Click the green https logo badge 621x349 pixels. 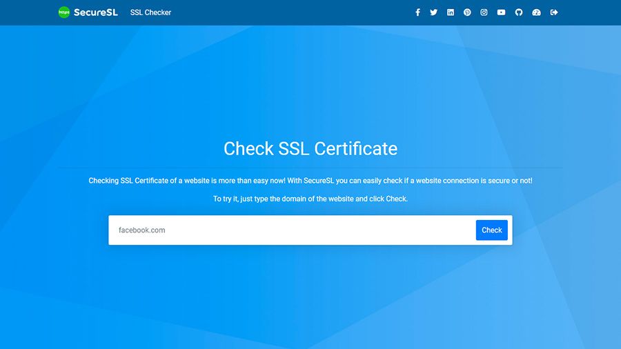[x=63, y=12]
